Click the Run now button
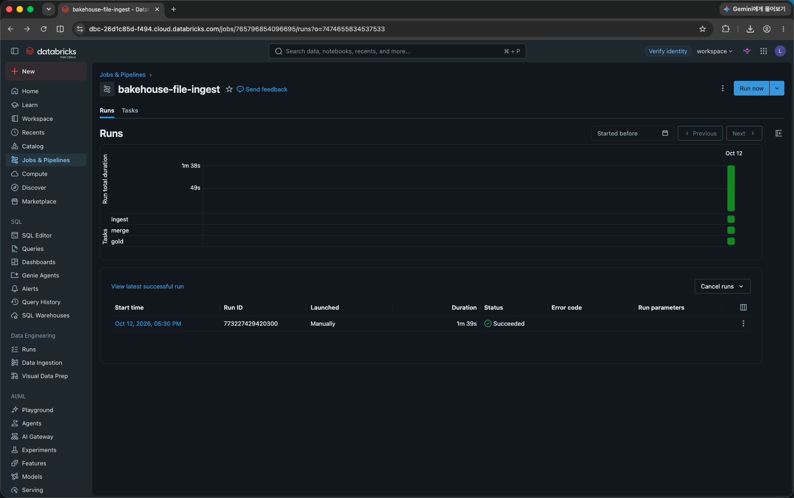 pyautogui.click(x=751, y=88)
